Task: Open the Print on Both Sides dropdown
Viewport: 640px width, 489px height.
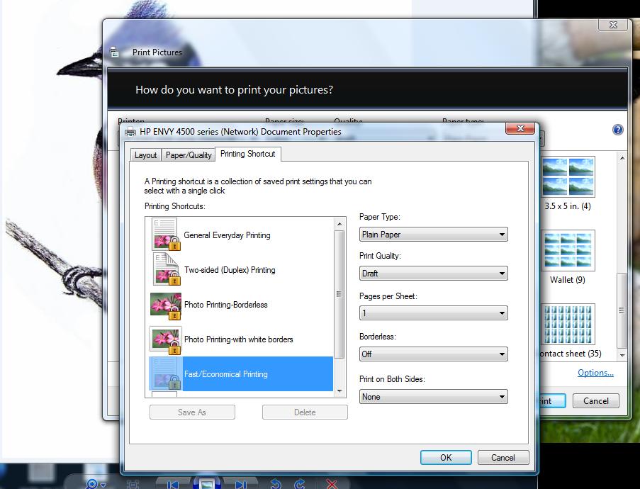Action: (434, 396)
